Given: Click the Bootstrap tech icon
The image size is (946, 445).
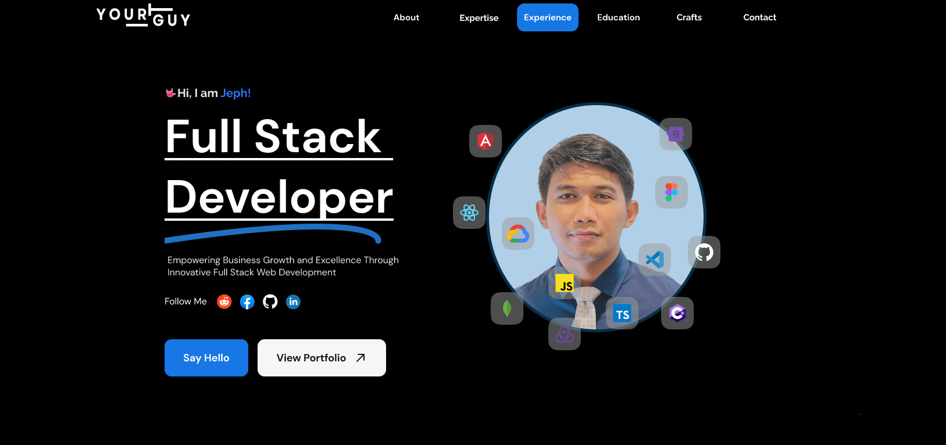Looking at the screenshot, I should (x=676, y=134).
